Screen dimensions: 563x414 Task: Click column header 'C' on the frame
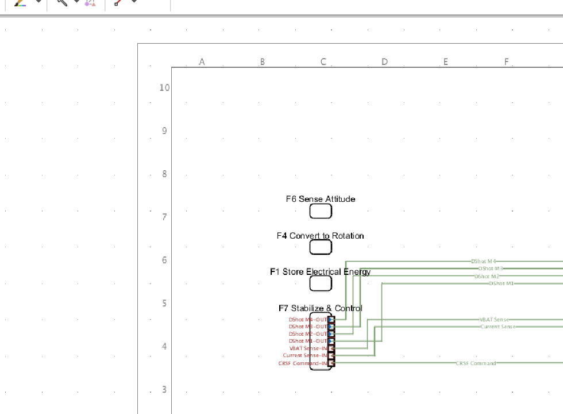coord(323,62)
